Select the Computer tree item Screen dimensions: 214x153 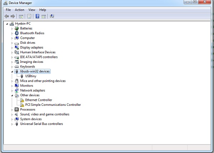27,38
